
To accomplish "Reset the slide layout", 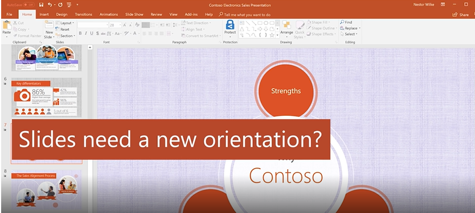I will point(63,30).
